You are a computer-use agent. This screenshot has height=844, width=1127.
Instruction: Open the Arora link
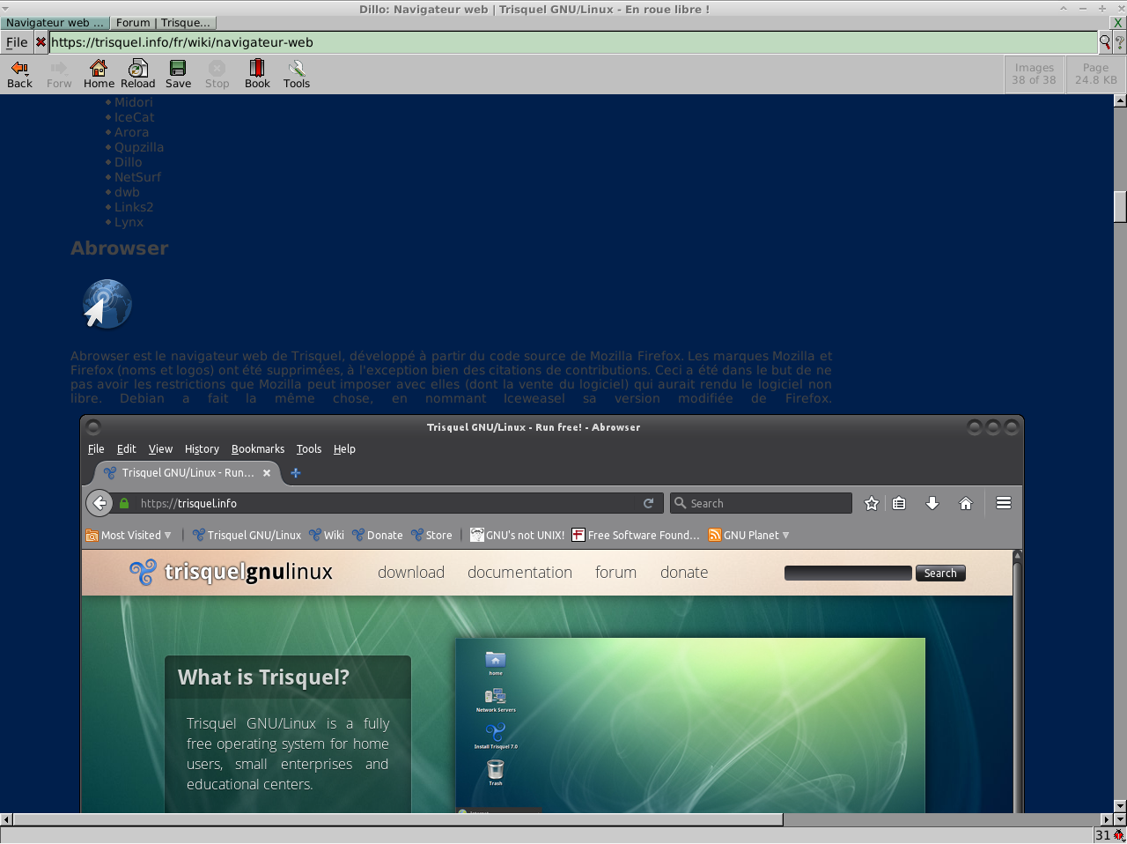(x=131, y=132)
